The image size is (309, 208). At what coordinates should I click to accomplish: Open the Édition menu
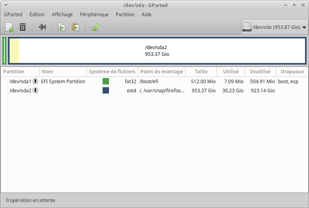[37, 15]
